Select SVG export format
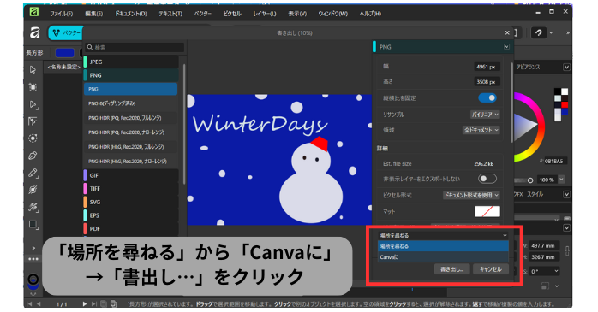 click(x=131, y=202)
